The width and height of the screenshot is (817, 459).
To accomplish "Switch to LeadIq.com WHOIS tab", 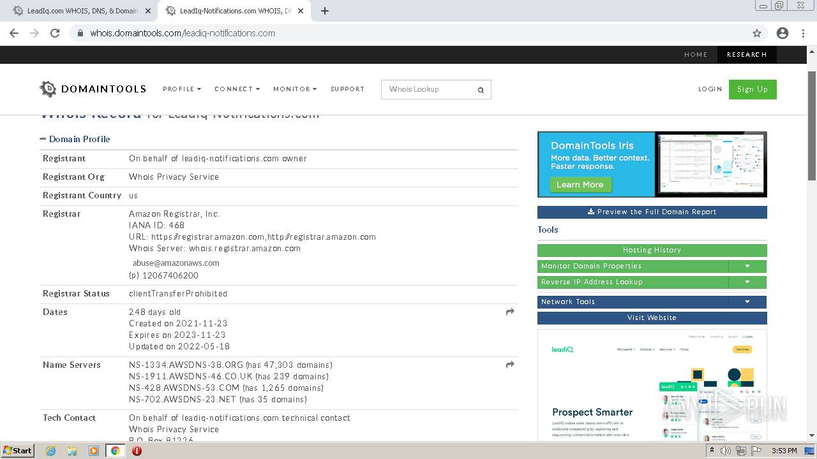I will (82, 11).
